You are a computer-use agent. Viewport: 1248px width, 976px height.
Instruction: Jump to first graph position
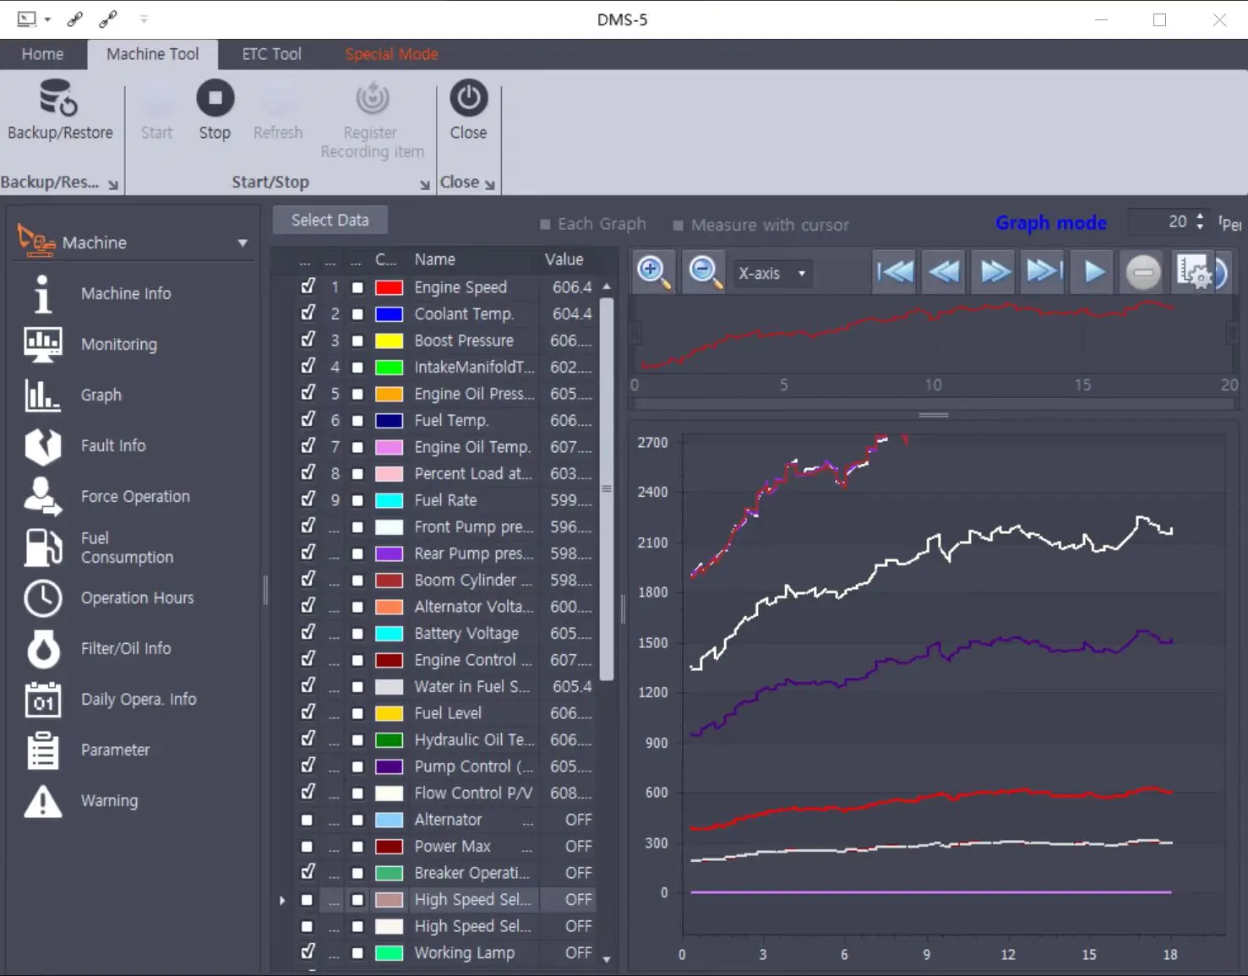(x=895, y=272)
